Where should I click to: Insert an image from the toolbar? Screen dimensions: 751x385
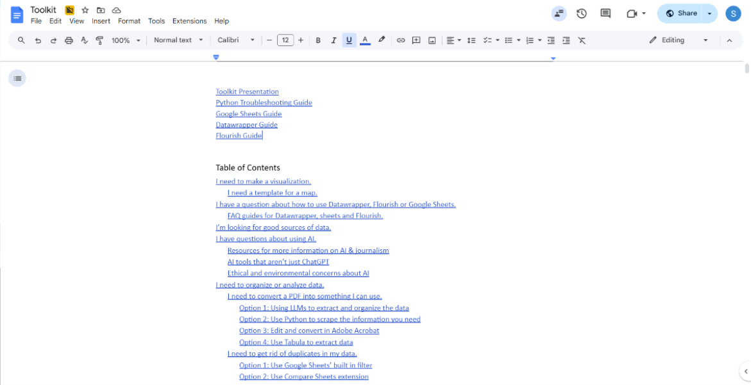tap(432, 40)
